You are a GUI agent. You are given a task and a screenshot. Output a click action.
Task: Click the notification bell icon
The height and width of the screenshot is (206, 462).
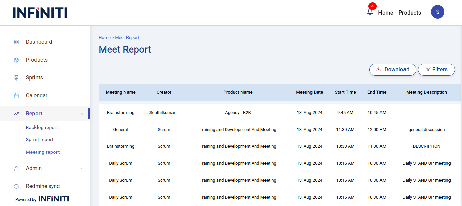tap(370, 12)
